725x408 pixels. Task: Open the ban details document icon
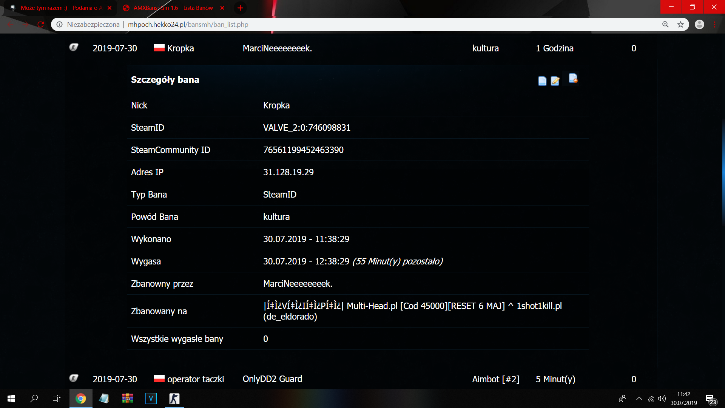pos(542,81)
